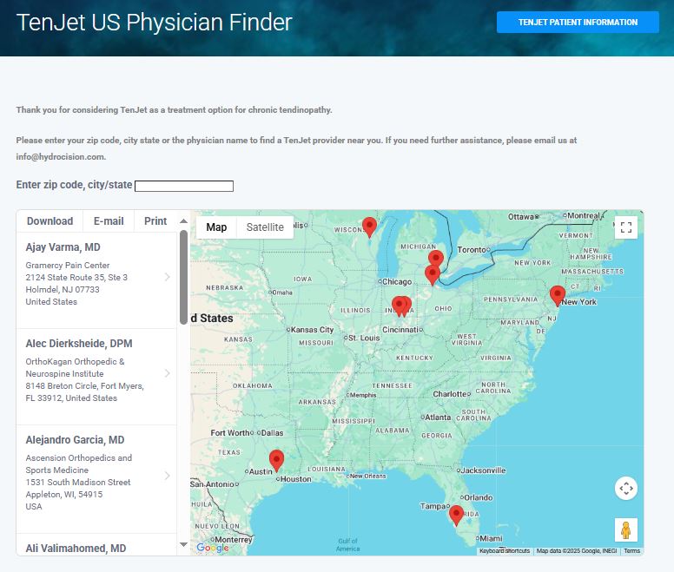Image resolution: width=674 pixels, height=572 pixels.
Task: Click the Toronto city label on map
Action: coord(471,249)
